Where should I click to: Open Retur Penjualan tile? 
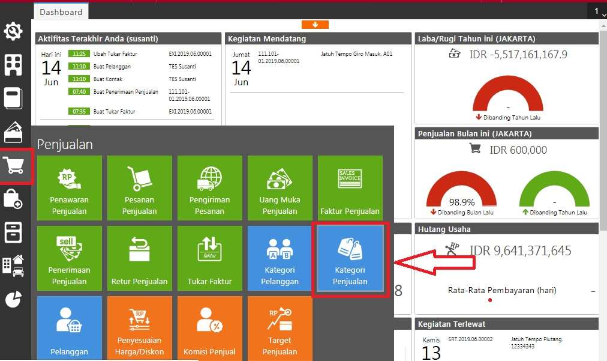click(140, 258)
